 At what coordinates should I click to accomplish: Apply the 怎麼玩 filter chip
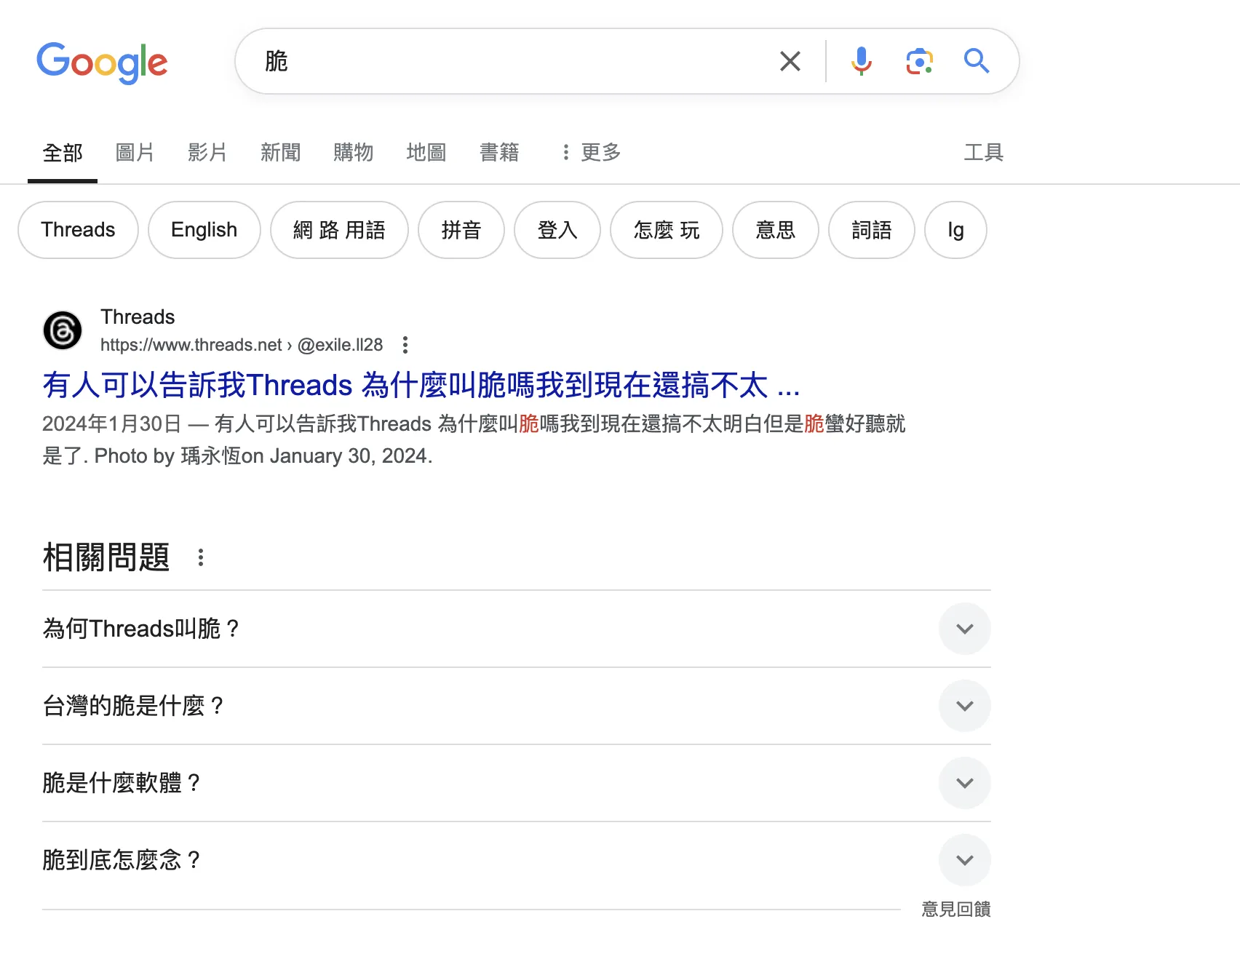667,230
